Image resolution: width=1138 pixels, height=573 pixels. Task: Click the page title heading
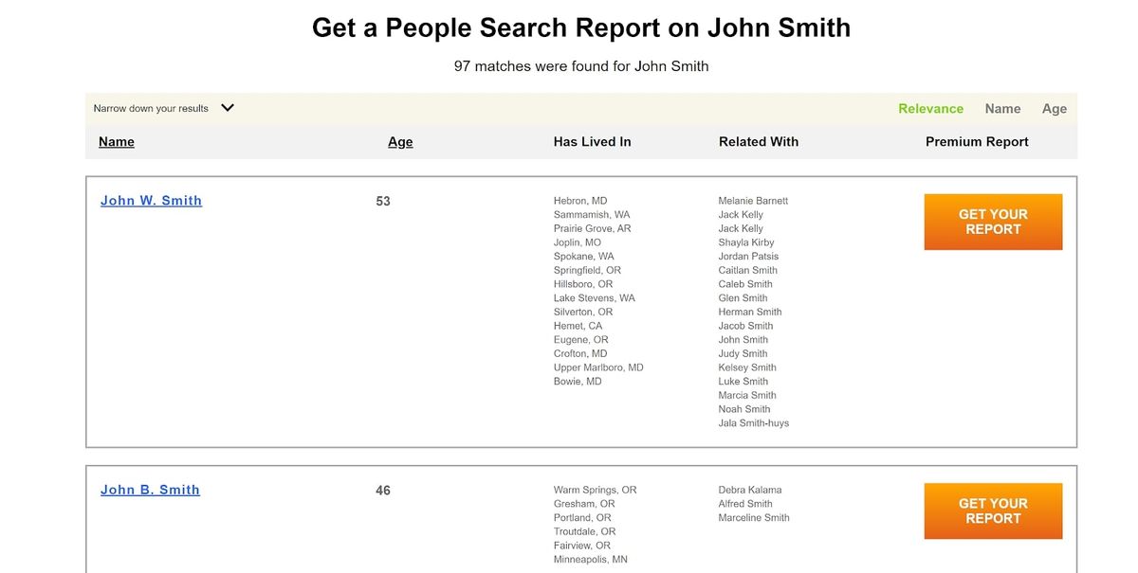coord(580,27)
